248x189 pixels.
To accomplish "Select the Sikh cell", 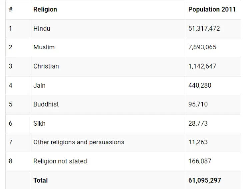I will click(39, 123).
